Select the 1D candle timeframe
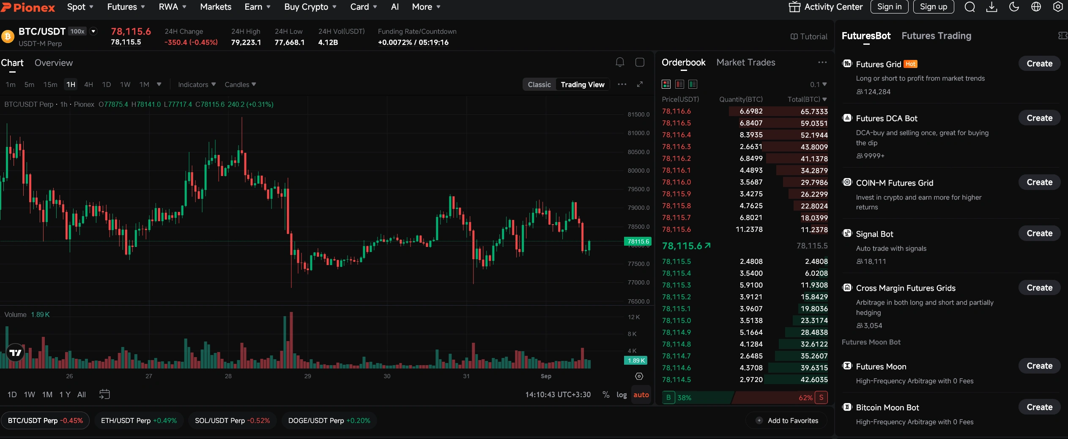The image size is (1068, 439). [107, 84]
